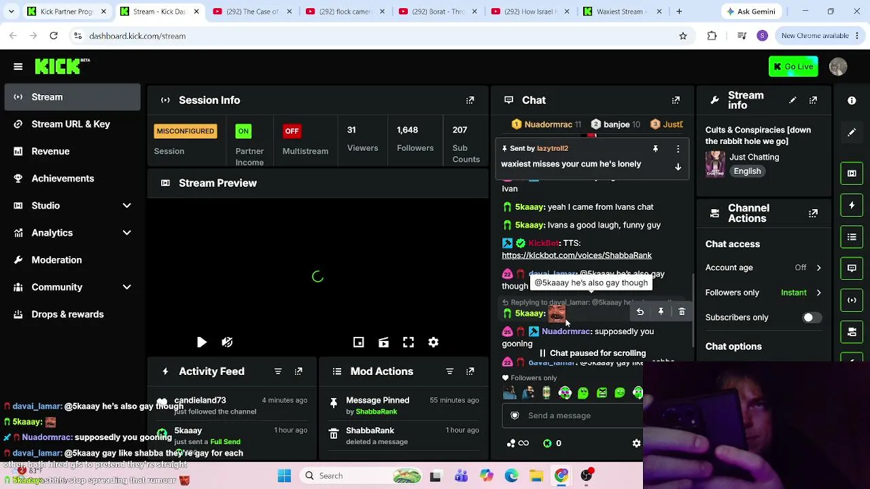Open the Revenue page
Viewport: 870px width, 489px height.
(x=72, y=151)
